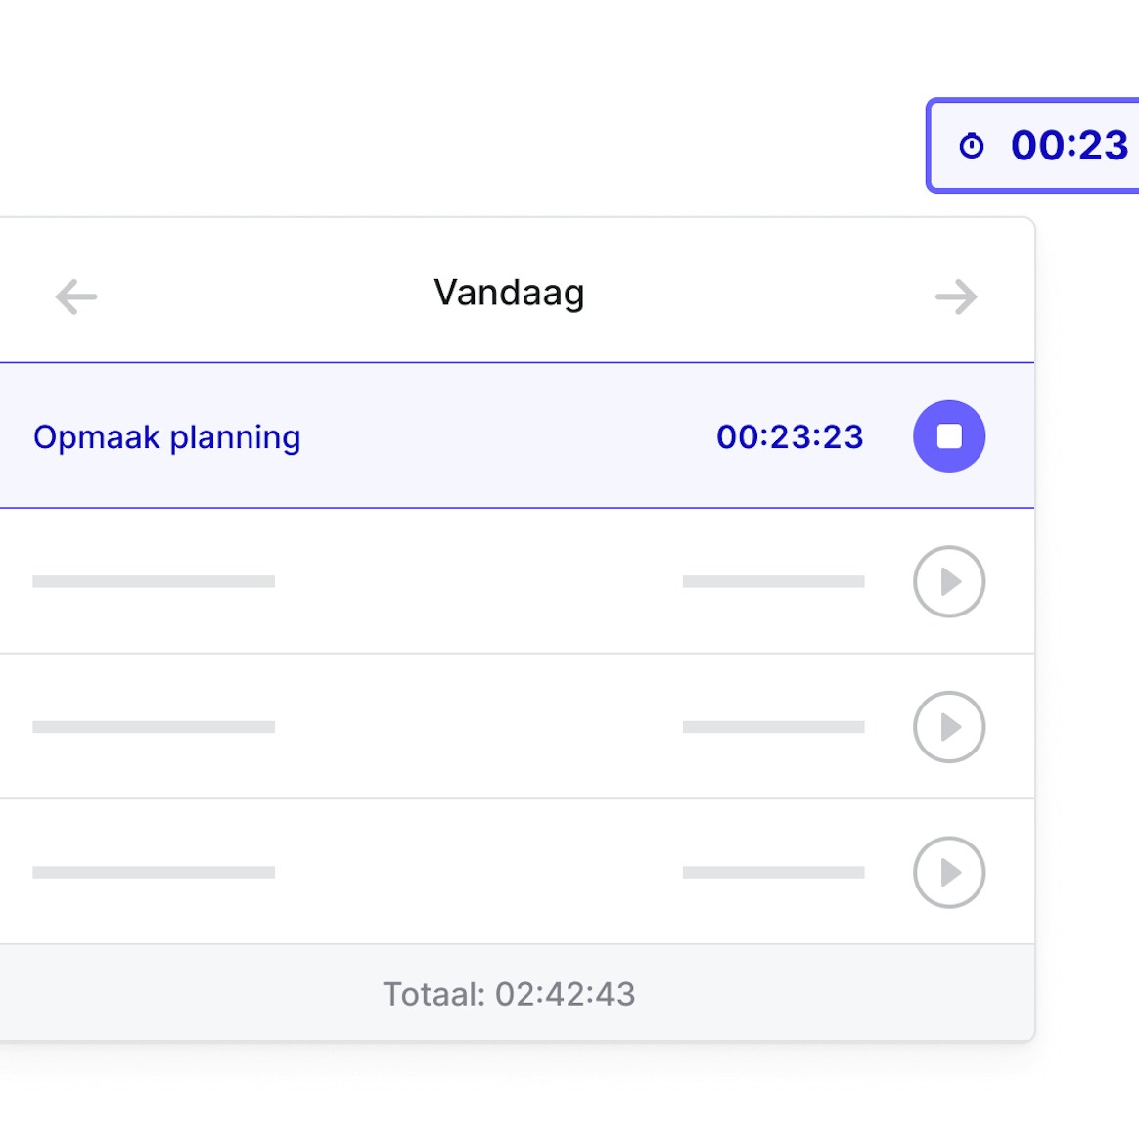Select the last placeholder task name bar
Image resolution: width=1139 pixels, height=1139 pixels.
click(154, 872)
